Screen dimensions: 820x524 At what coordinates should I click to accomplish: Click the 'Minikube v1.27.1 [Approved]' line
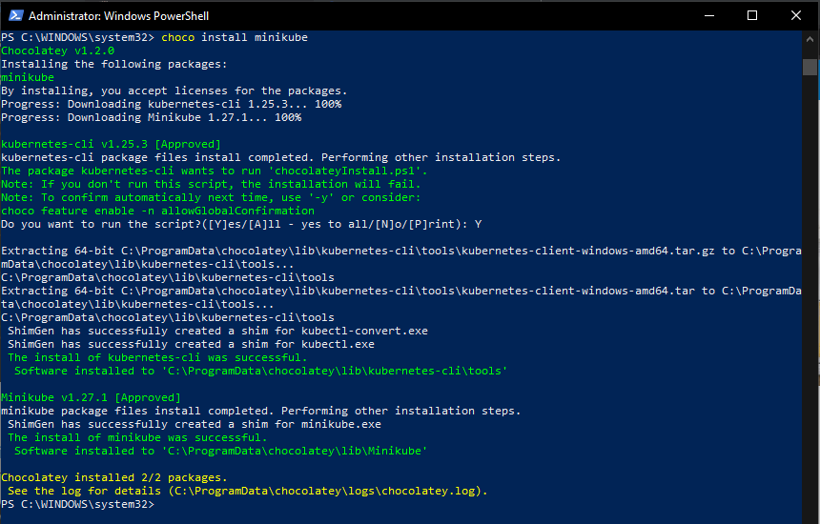pos(91,397)
